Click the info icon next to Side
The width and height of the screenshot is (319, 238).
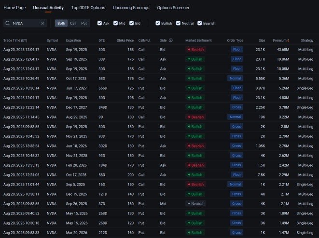[x=171, y=40]
